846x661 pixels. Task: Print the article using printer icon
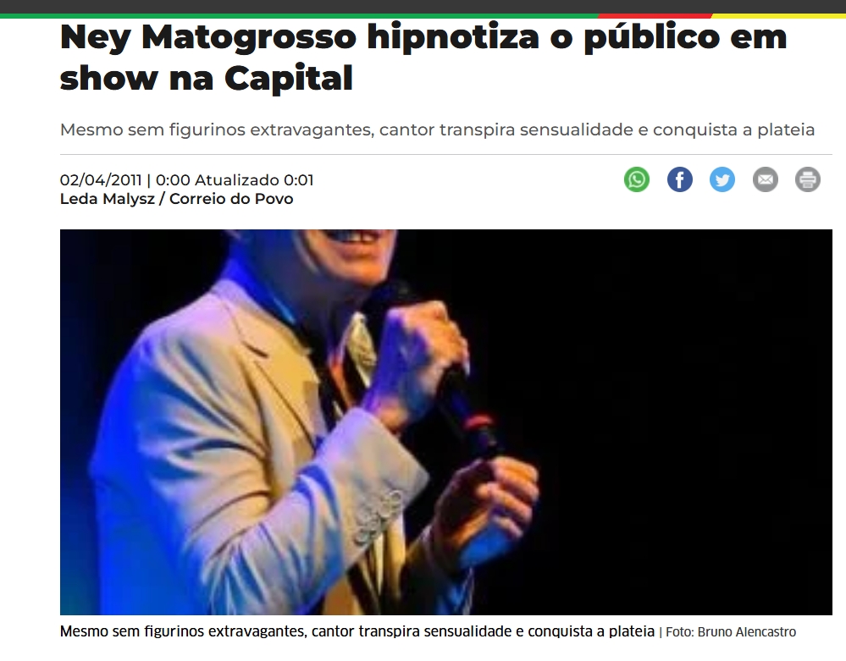pos(808,179)
